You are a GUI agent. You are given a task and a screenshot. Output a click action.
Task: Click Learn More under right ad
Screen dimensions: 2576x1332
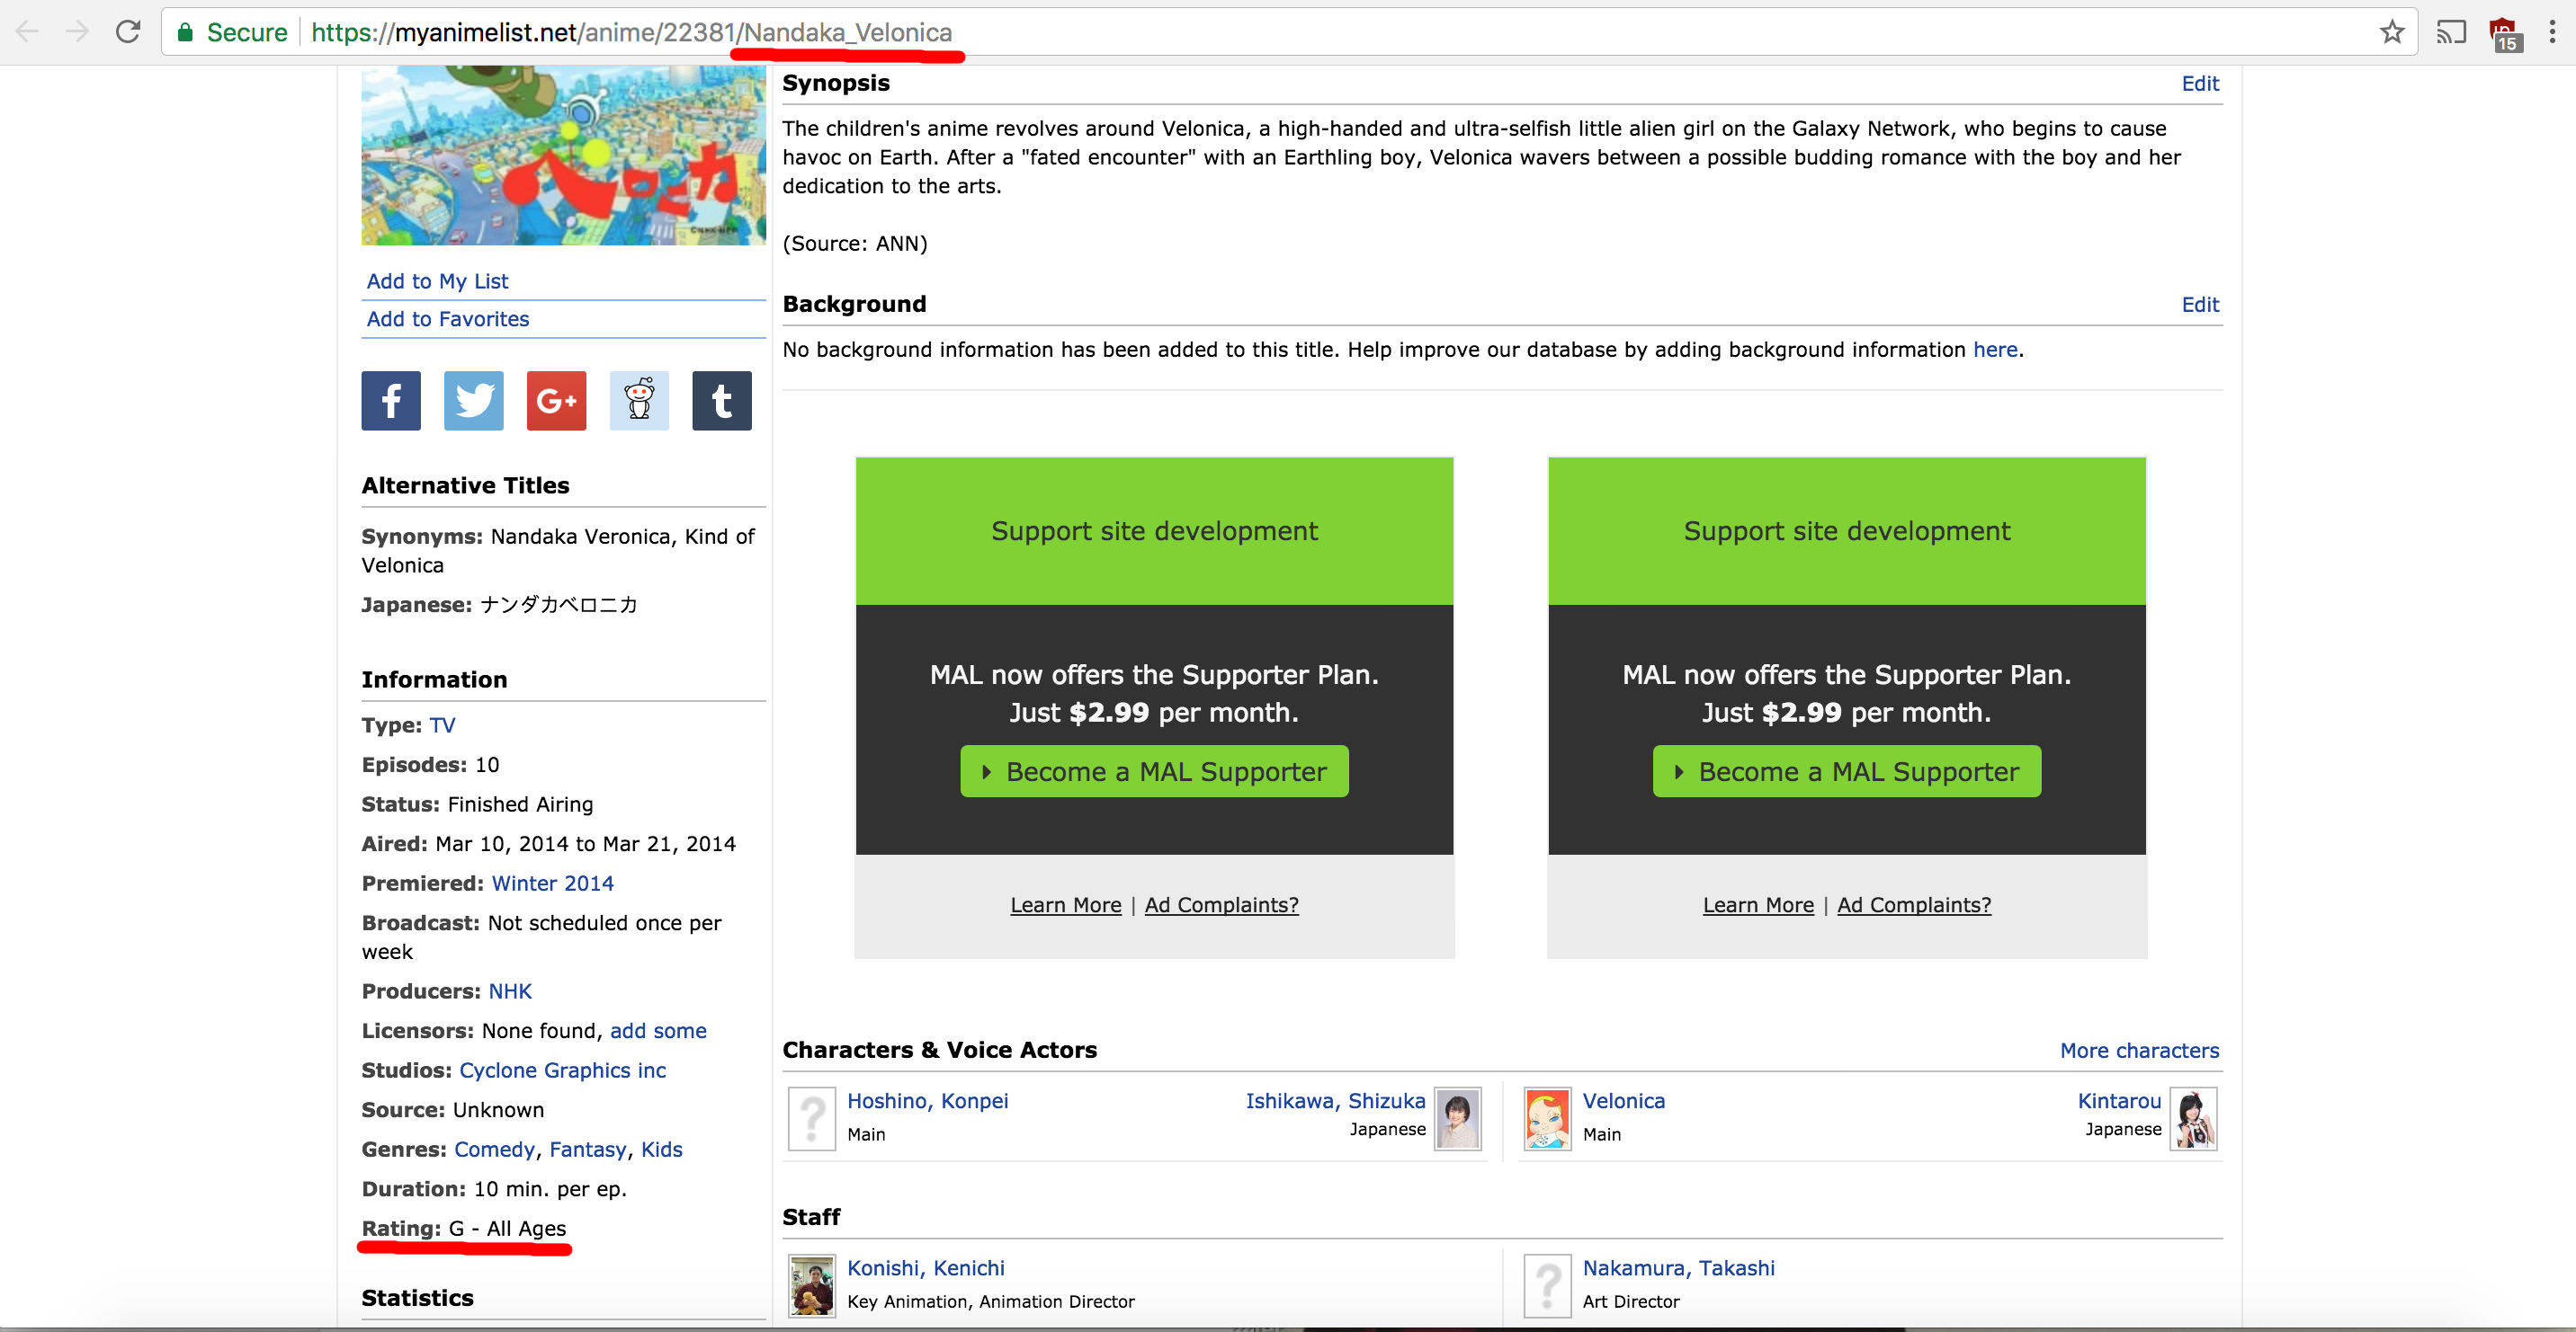pyautogui.click(x=1757, y=904)
